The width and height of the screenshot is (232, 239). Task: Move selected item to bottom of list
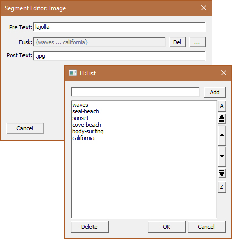pos(222,173)
